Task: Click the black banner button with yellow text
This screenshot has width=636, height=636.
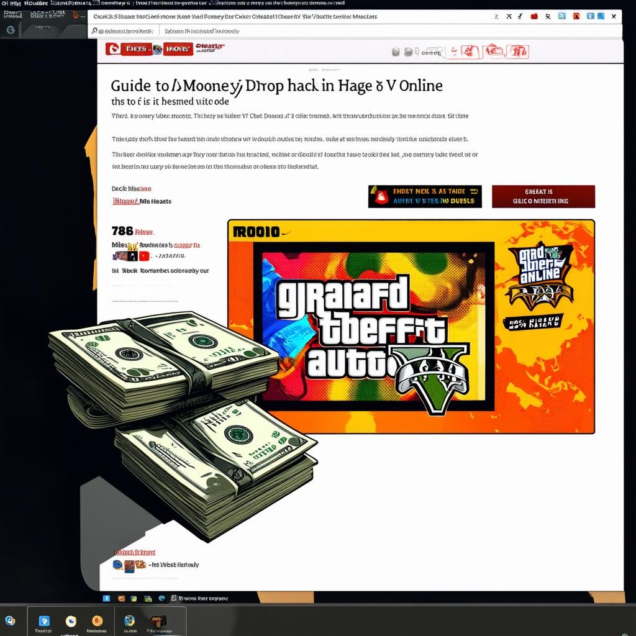Action: point(425,196)
